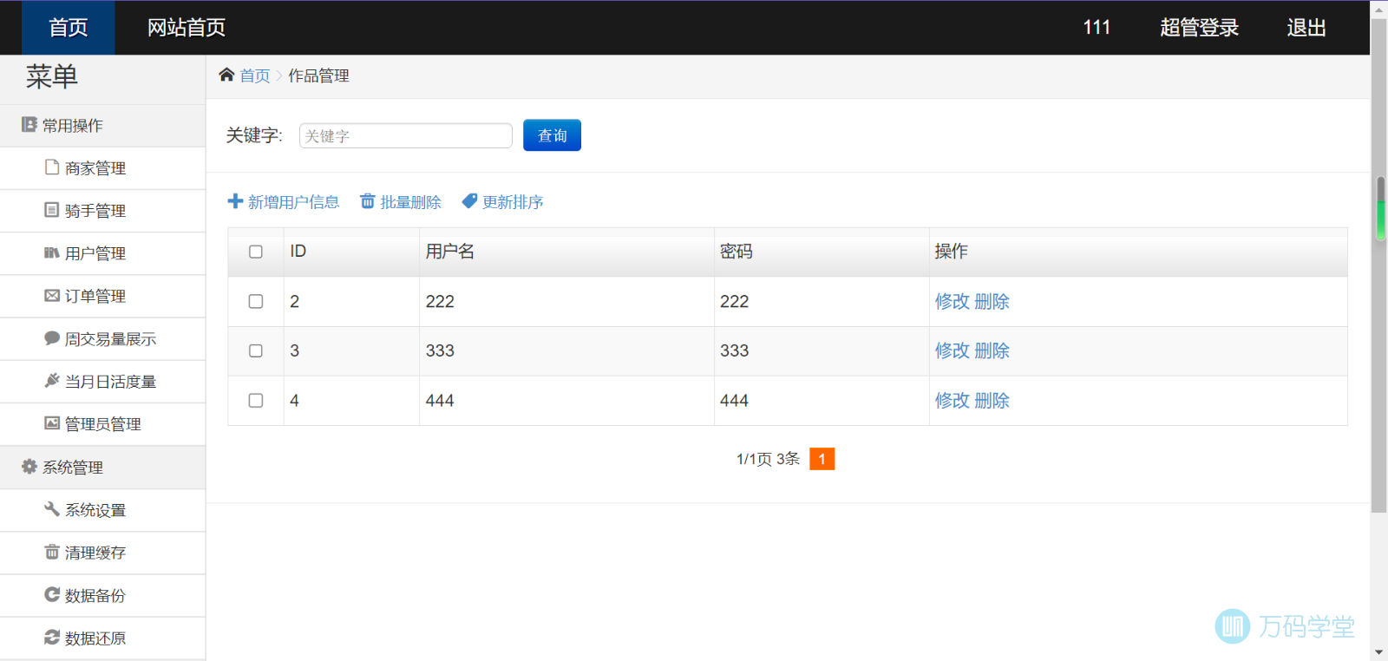Click the 查询 search button
The image size is (1388, 661).
pyautogui.click(x=552, y=135)
